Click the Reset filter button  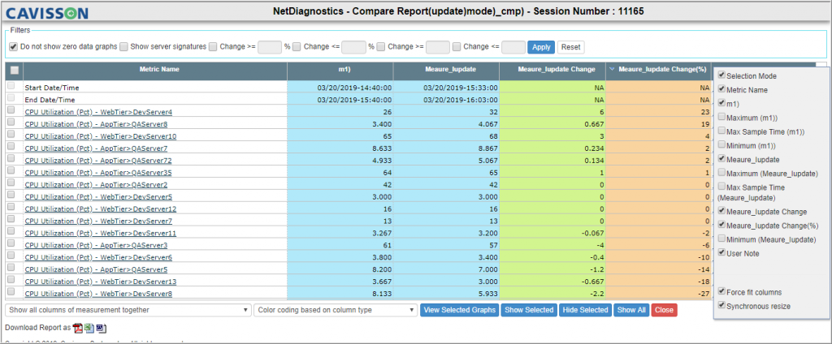571,47
